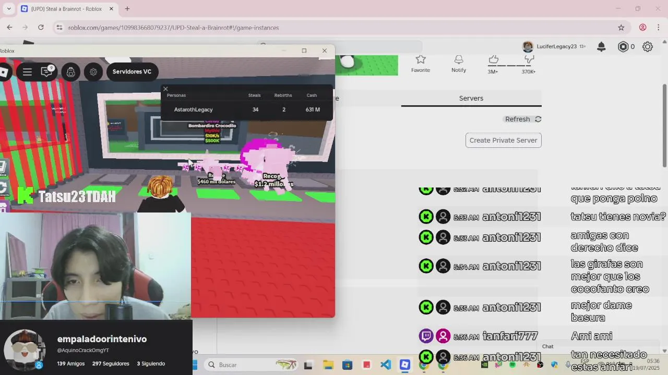The image size is (668, 375).
Task: Open in-game settings gear icon
Action: coord(93,72)
